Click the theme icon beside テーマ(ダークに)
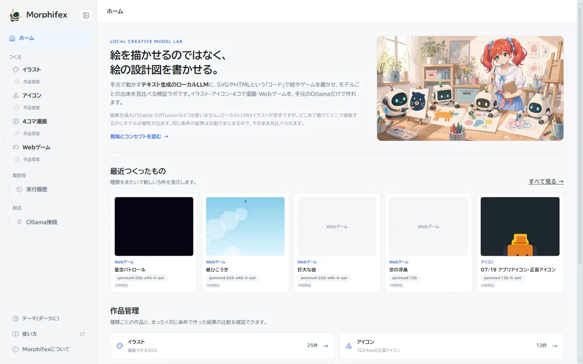The image size is (583, 364). point(16,318)
